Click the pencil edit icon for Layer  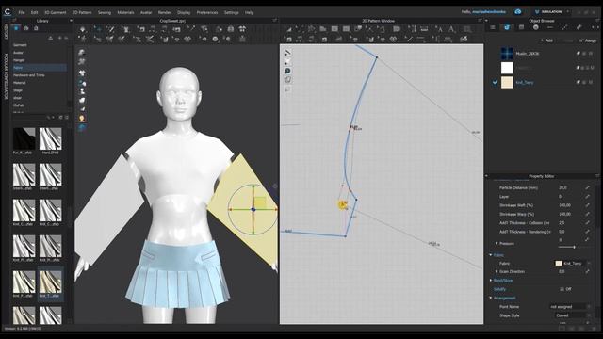point(587,197)
